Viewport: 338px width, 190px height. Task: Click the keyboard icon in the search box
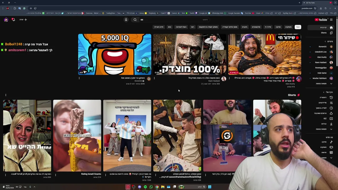142,20
